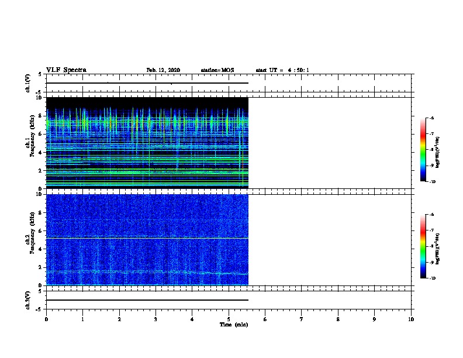This screenshot has height=358, width=463.
Task: Click the "5" tick on the time axis
Action: click(229, 319)
